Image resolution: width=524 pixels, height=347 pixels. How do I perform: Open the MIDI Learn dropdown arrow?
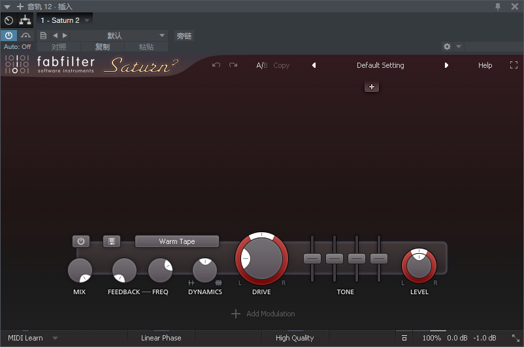pos(55,338)
